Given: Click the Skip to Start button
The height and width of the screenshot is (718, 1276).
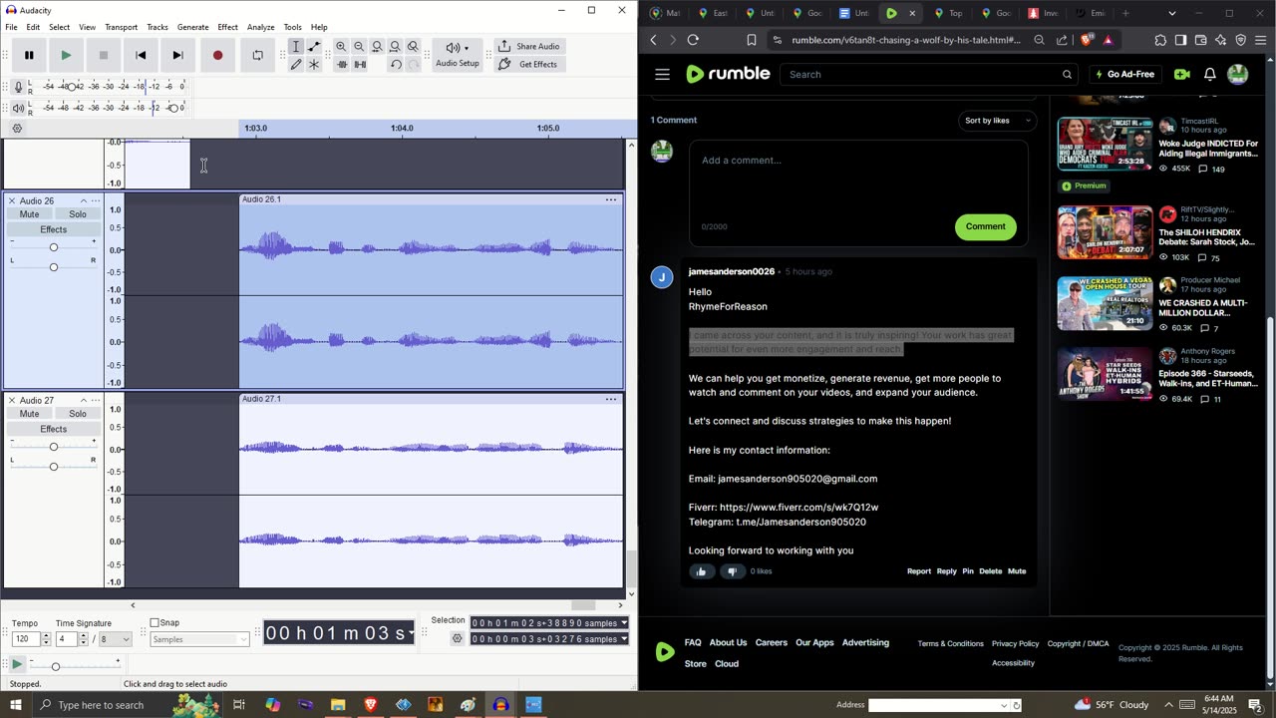Looking at the screenshot, I should click(x=141, y=56).
